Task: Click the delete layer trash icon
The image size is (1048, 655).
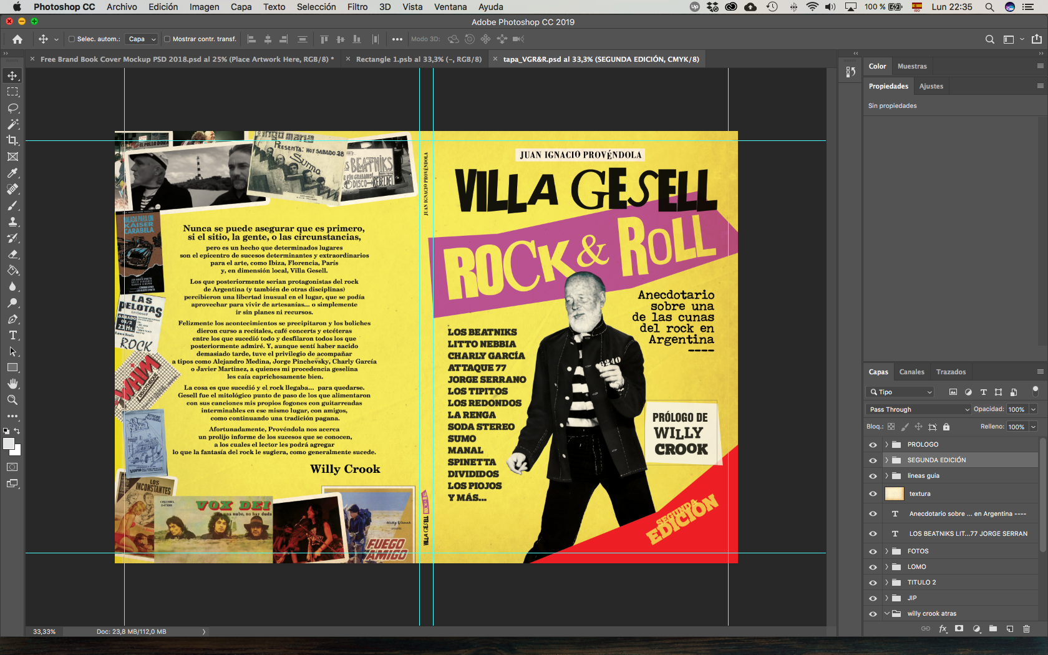Action: pos(1026,629)
